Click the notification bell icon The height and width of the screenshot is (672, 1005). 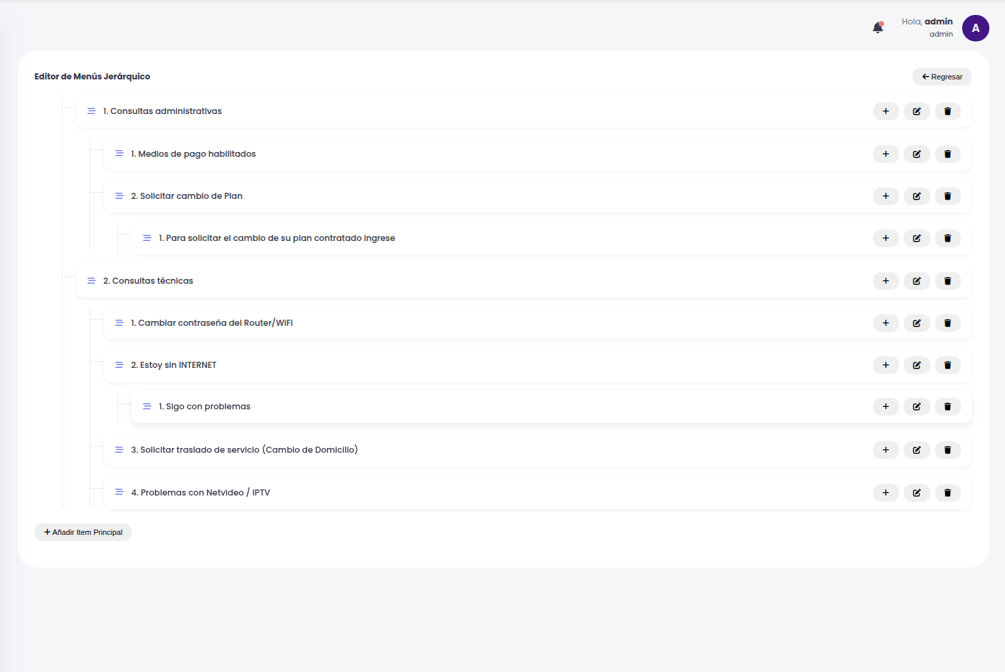click(x=877, y=28)
